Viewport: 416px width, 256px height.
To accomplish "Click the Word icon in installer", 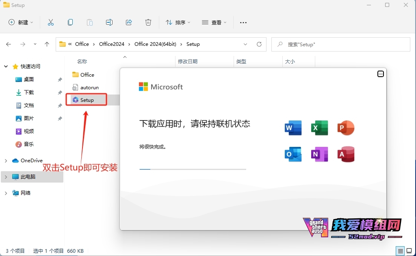I will 293,128.
